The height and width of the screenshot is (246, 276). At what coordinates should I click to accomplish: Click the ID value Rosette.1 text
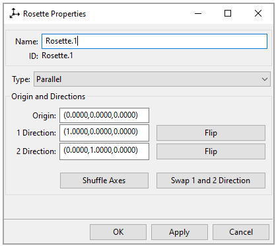57,56
